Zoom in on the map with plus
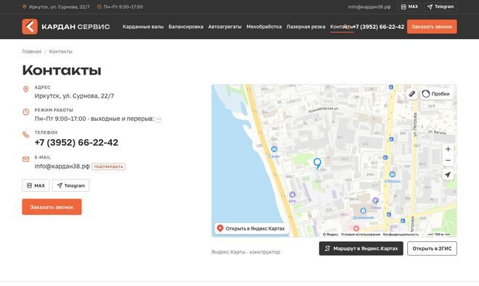The height and width of the screenshot is (286, 479). click(x=448, y=149)
